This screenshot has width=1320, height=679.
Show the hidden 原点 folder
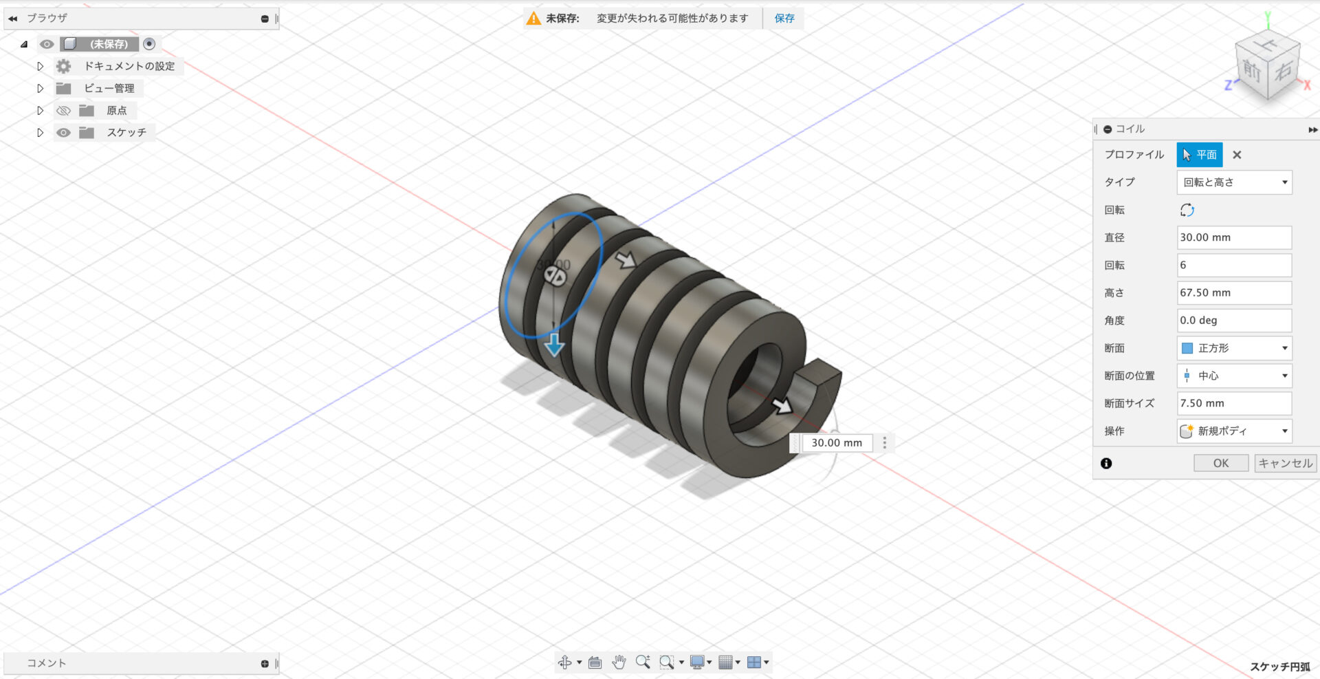pyautogui.click(x=63, y=111)
